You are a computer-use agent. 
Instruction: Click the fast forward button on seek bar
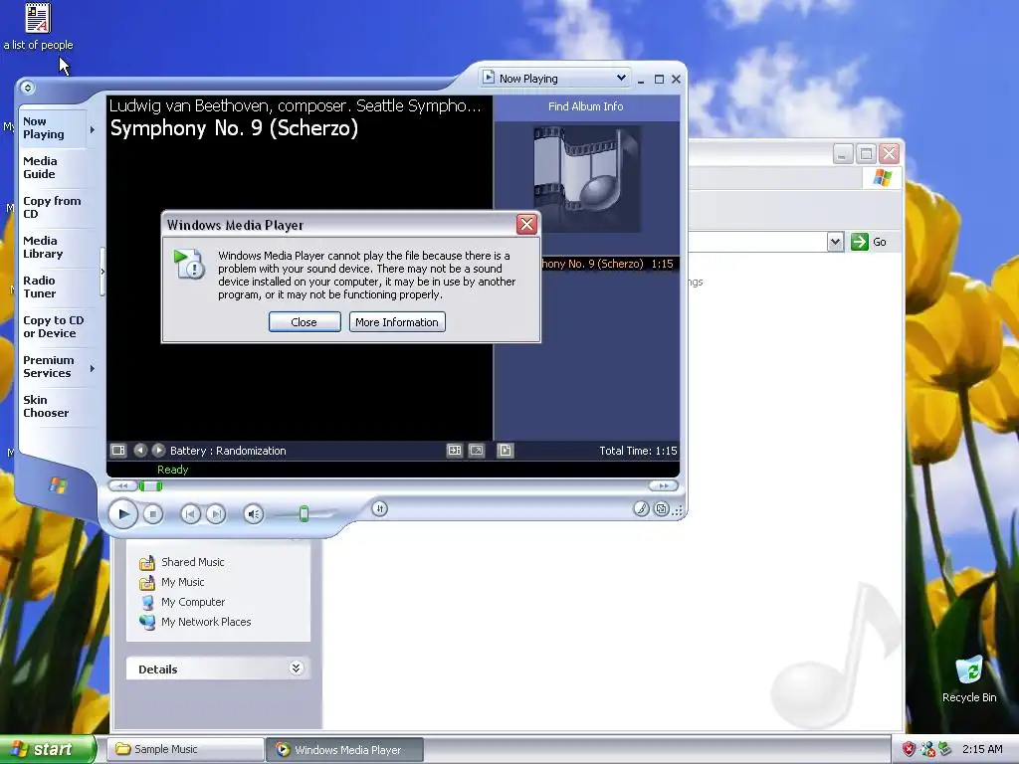tap(663, 485)
